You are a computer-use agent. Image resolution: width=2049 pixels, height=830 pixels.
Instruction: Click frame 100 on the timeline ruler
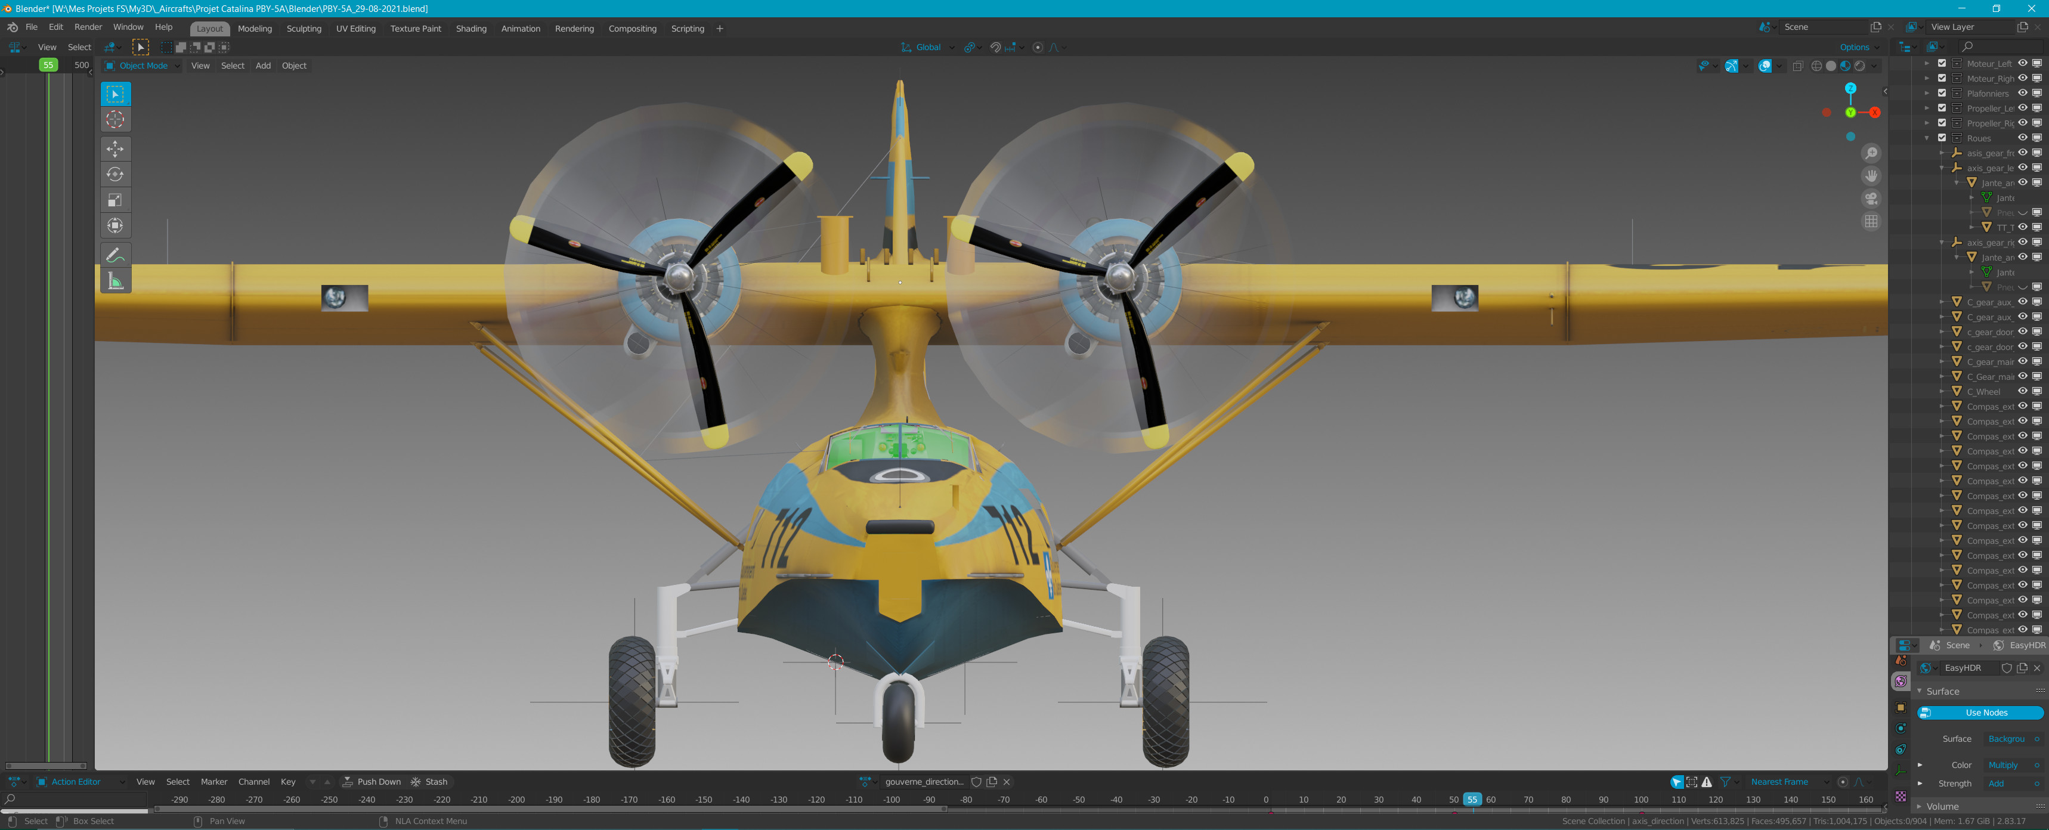1640,800
